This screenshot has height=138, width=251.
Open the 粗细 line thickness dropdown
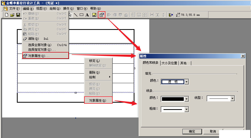pos(186,109)
